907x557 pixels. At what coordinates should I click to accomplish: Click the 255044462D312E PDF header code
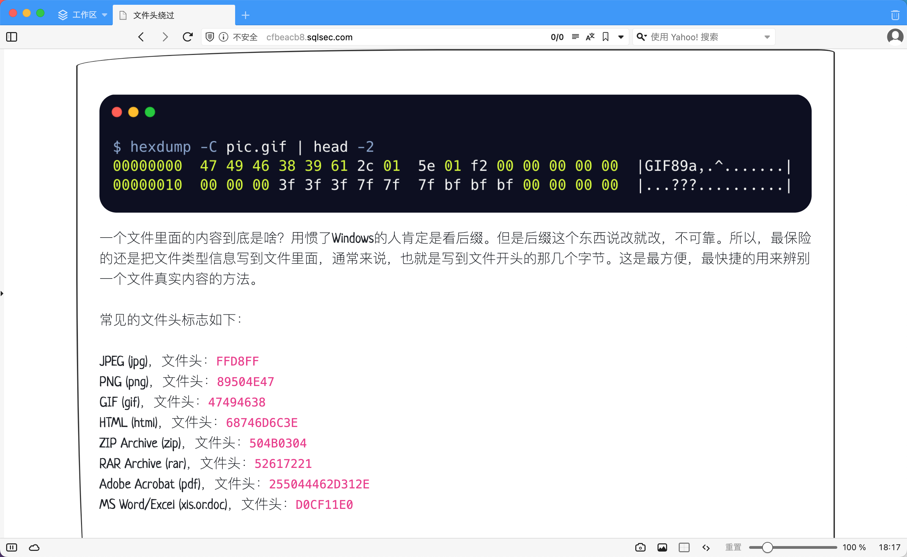tap(319, 484)
